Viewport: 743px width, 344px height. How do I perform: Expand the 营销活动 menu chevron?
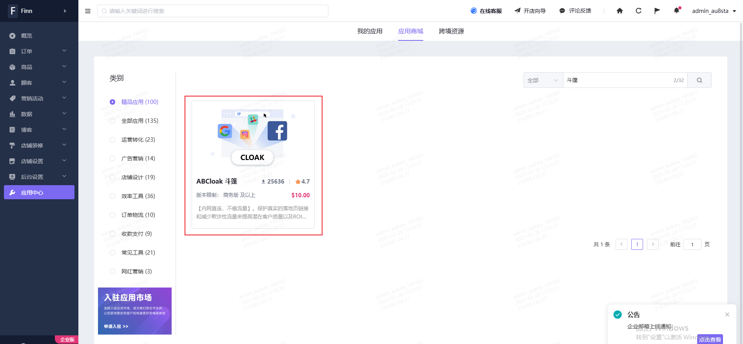click(64, 98)
